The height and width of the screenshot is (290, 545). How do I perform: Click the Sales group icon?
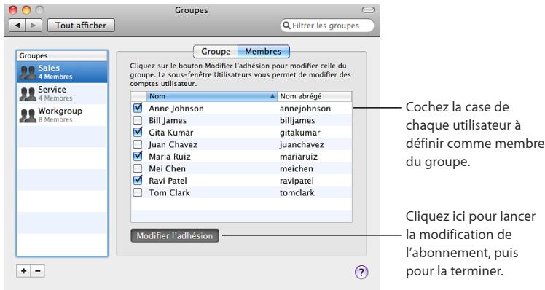click(x=28, y=72)
